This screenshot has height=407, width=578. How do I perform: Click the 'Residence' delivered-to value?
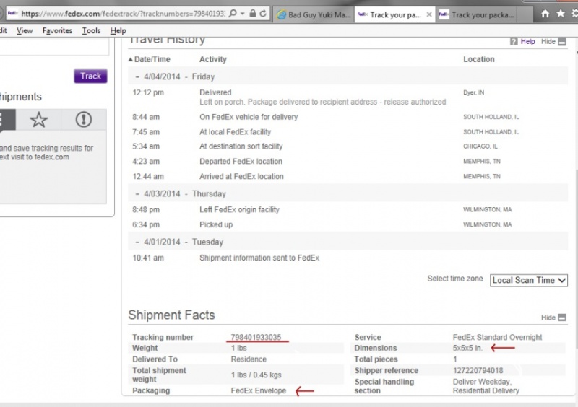click(249, 359)
